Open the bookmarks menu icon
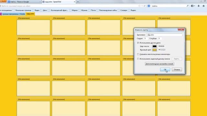This screenshot has width=207, height=116. click(x=193, y=6)
